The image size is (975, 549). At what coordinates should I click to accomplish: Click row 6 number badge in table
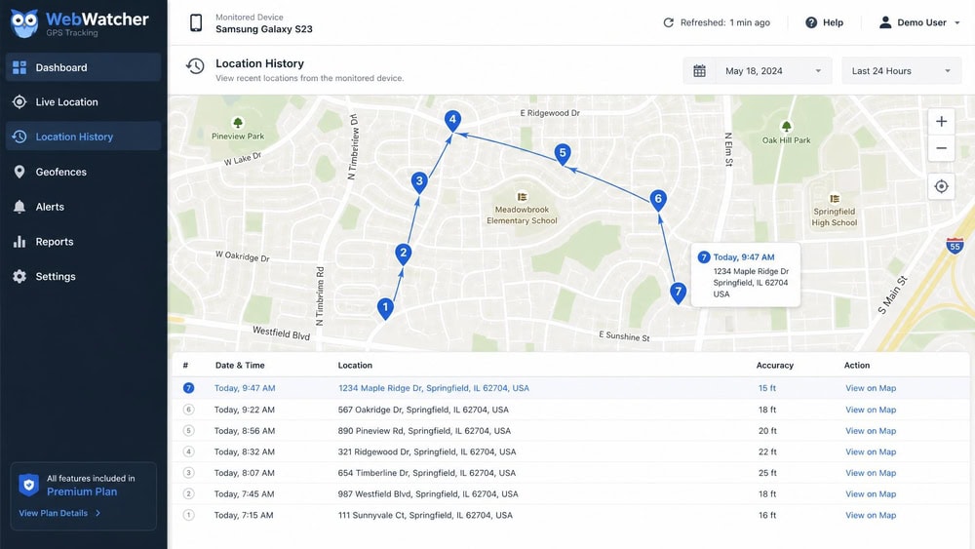click(188, 410)
